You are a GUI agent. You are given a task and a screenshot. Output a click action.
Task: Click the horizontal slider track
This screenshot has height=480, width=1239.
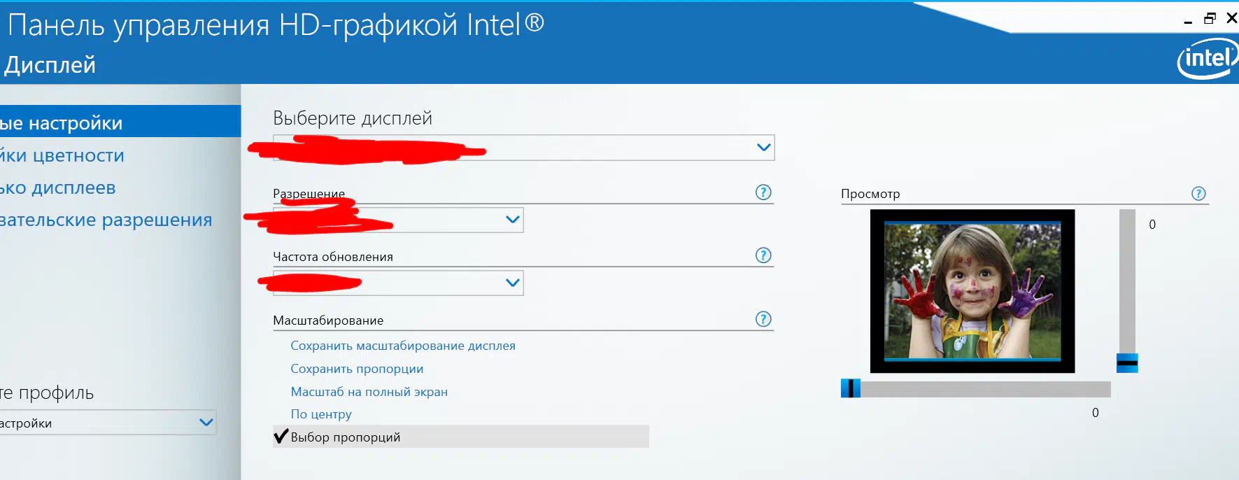(x=976, y=389)
